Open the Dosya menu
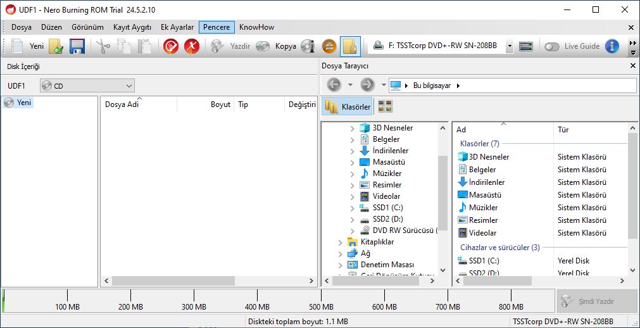 click(x=22, y=27)
